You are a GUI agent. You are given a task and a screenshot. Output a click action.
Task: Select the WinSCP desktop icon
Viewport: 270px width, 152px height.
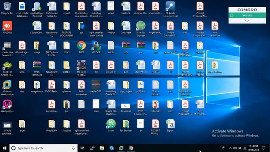(96, 47)
